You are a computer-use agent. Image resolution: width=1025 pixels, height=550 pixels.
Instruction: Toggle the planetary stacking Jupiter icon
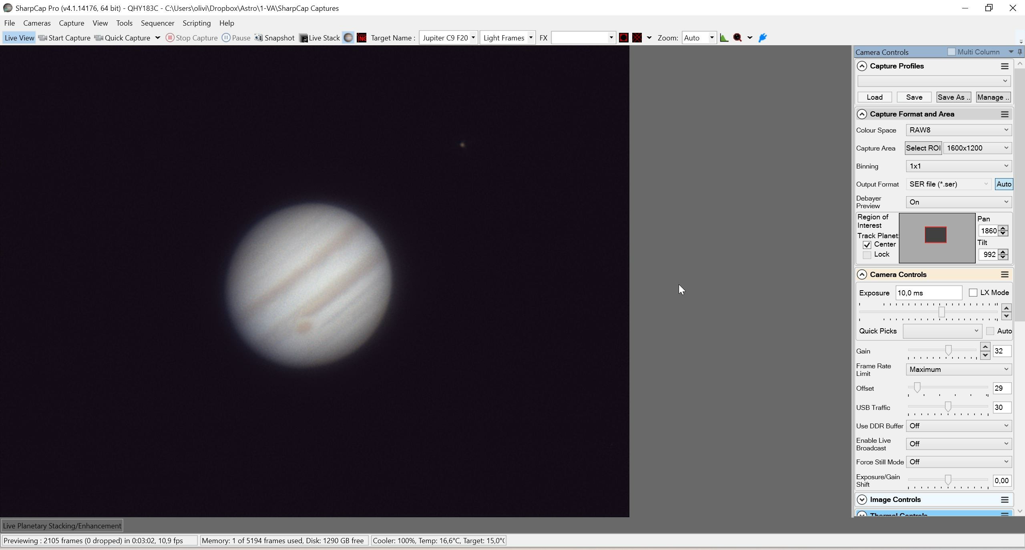click(348, 38)
